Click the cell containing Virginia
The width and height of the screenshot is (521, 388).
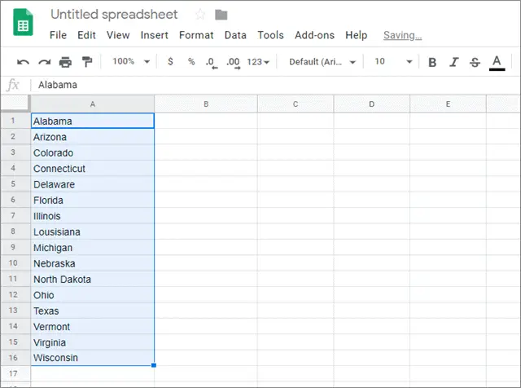pyautogui.click(x=93, y=342)
